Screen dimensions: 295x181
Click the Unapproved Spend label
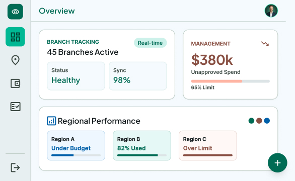[215, 72]
